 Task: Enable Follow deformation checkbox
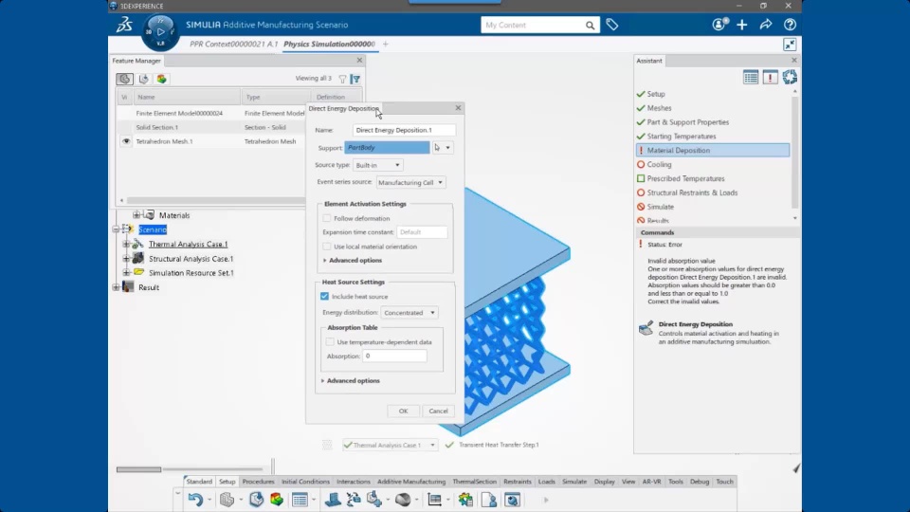pyautogui.click(x=327, y=218)
